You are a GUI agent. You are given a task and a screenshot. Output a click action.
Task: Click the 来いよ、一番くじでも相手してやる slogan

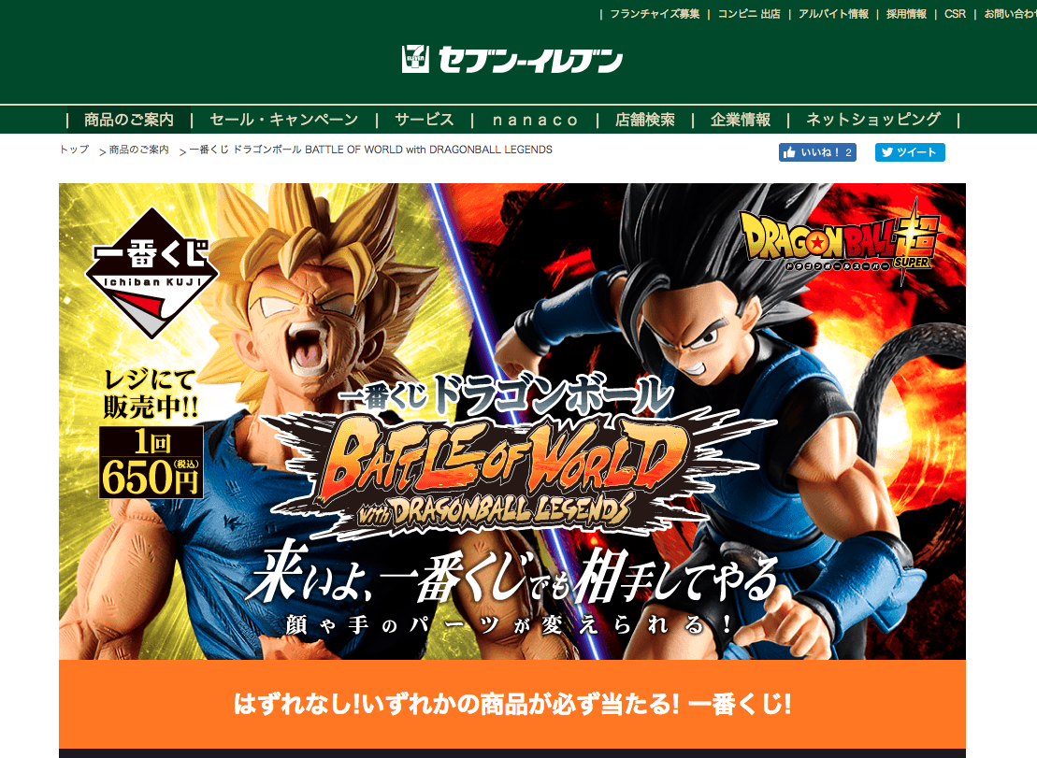click(513, 574)
